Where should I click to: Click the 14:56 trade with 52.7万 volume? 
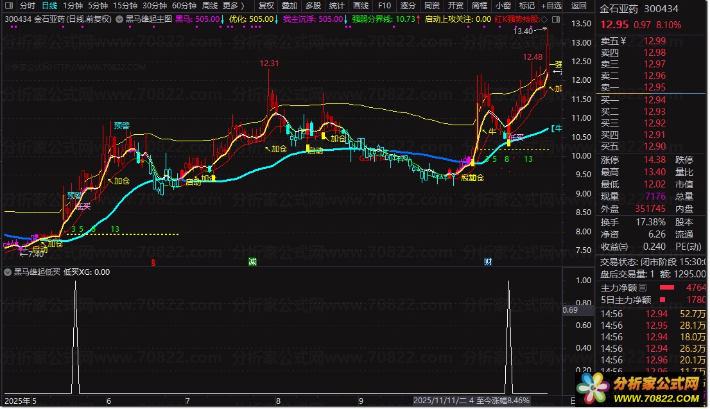[x=652, y=314]
